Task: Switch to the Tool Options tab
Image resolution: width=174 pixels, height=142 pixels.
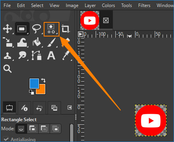Action: (9, 108)
